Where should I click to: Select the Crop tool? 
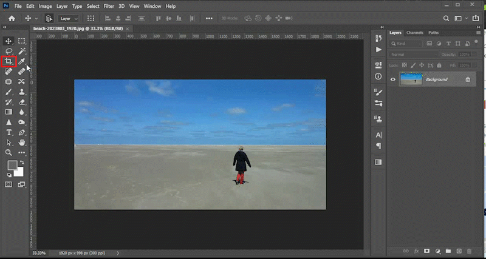coord(9,61)
